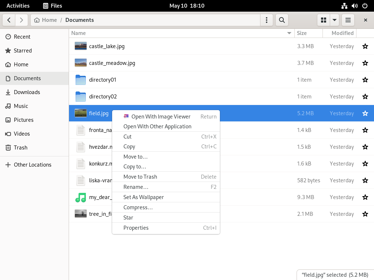Open Videos in the sidebar
This screenshot has height=280, width=374.
coord(34,133)
